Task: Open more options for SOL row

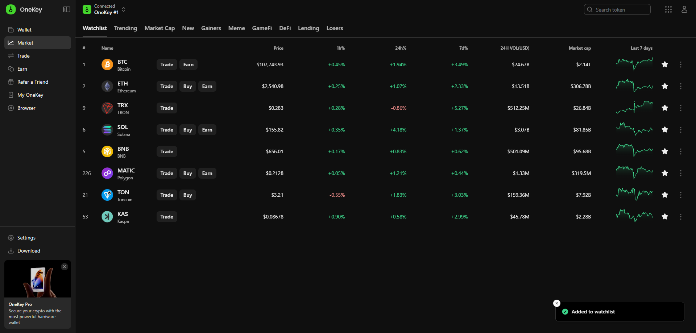Action: [x=681, y=130]
